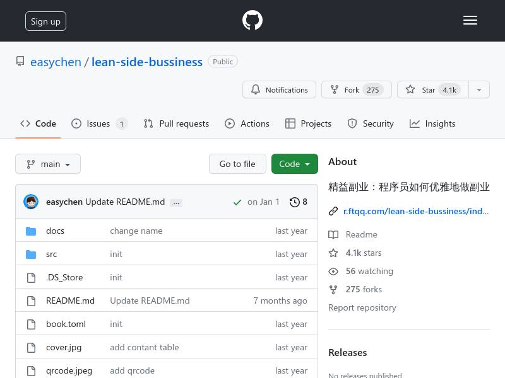Screen dimensions: 505x378
Task: Click the README.md file icon
Action: (x=31, y=301)
